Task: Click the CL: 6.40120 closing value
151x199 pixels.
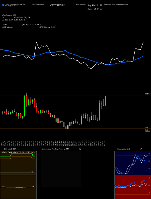Action: (x=57, y=5)
